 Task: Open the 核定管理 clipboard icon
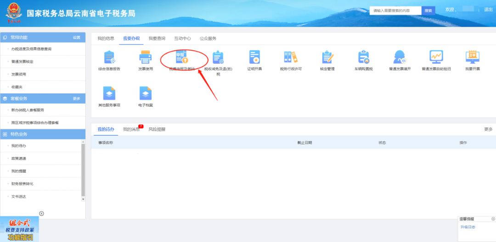click(327, 57)
